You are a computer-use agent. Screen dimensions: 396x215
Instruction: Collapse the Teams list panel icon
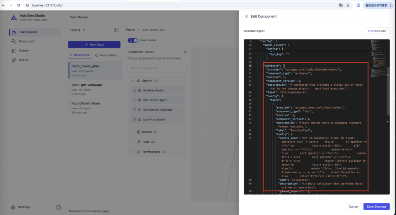pos(116,30)
